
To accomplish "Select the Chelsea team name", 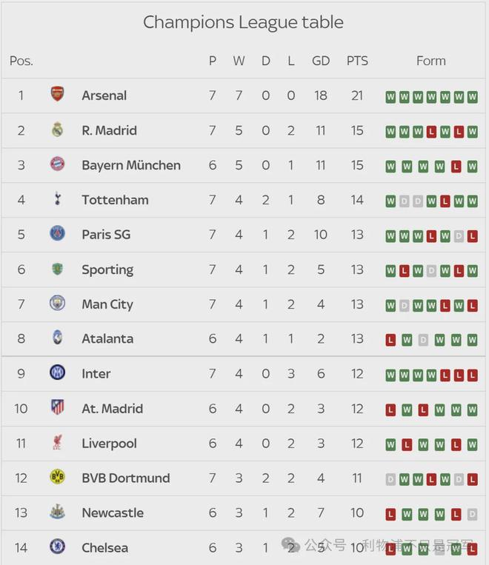I will pyautogui.click(x=104, y=547).
